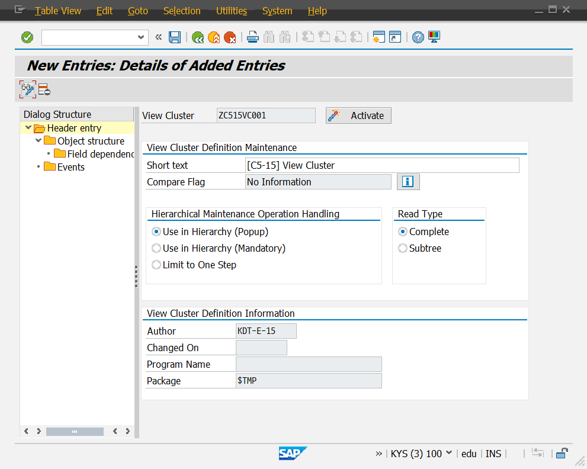Select Object structure folder in tree

pos(91,141)
